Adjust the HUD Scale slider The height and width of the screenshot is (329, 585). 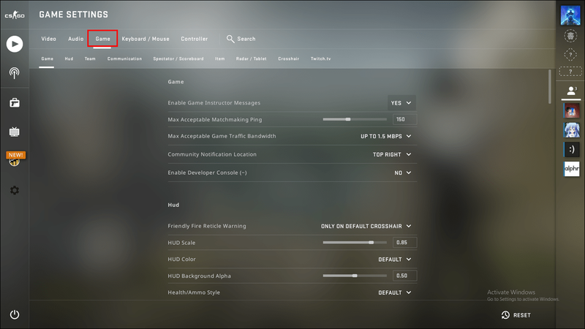click(355, 243)
